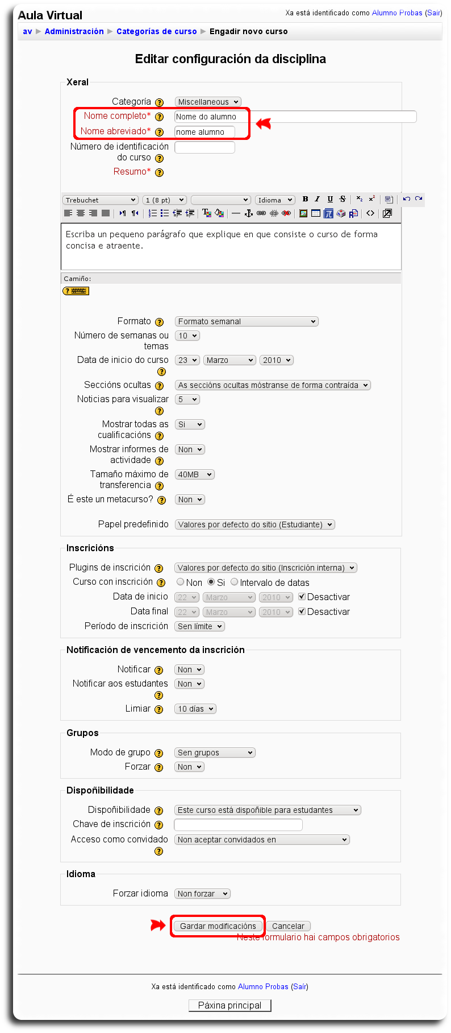Navigate to Administración in the breadcrumb

point(74,31)
